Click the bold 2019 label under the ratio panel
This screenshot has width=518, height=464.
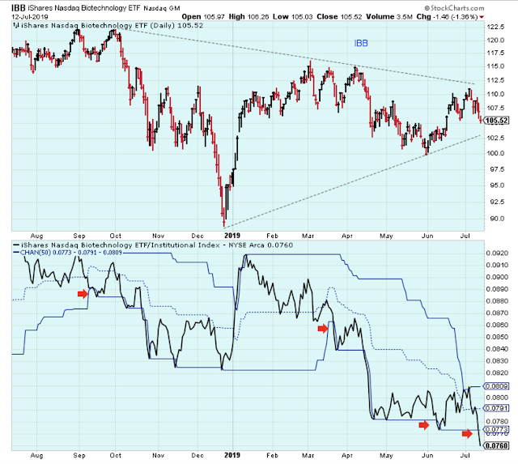[232, 455]
